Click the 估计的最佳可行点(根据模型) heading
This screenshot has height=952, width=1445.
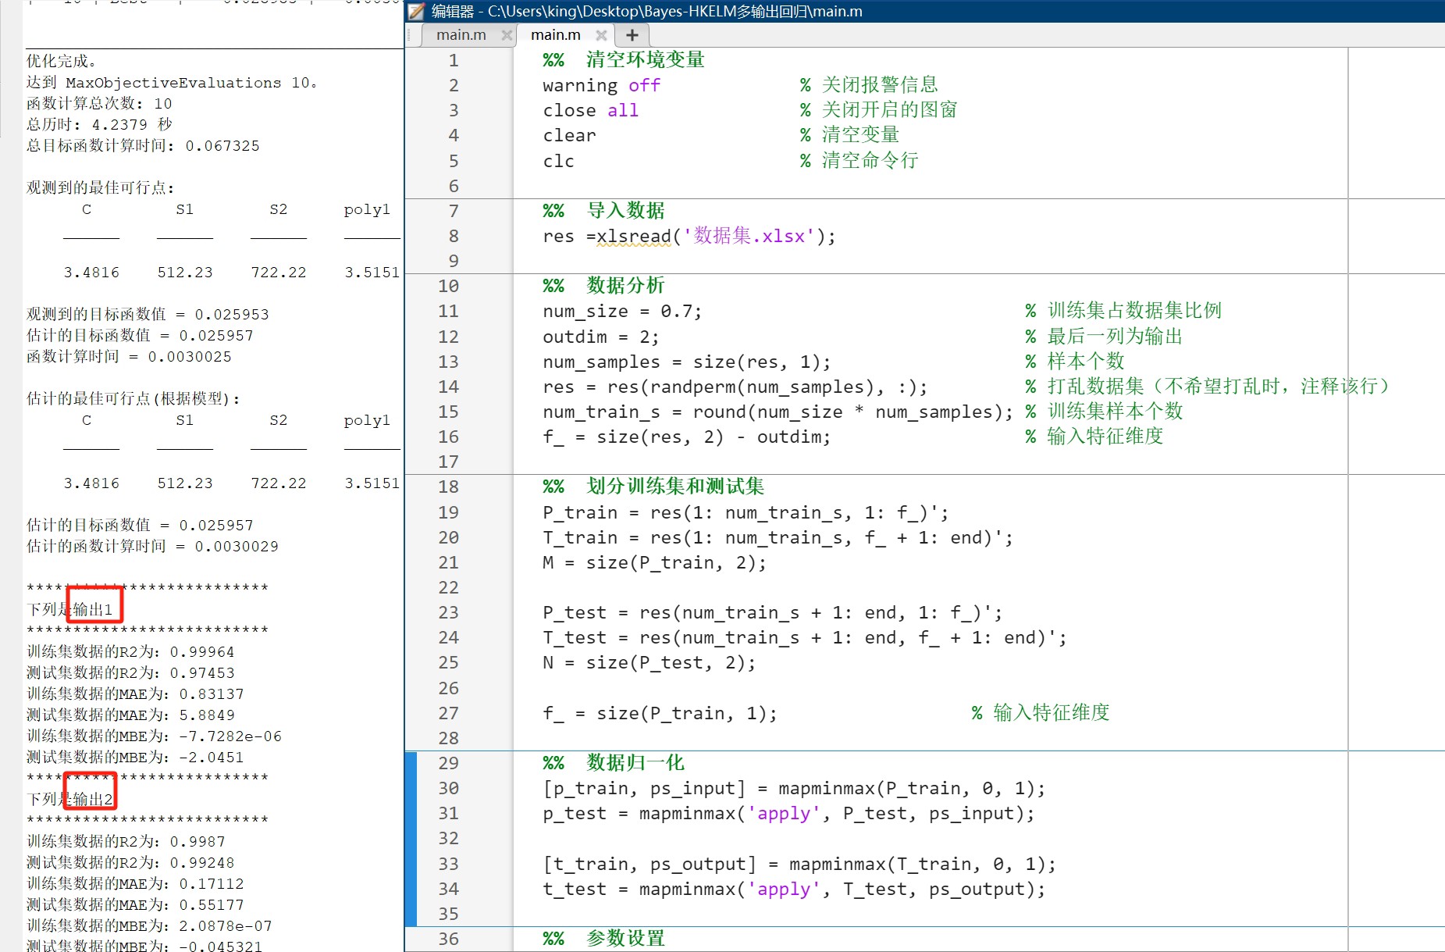tap(133, 398)
